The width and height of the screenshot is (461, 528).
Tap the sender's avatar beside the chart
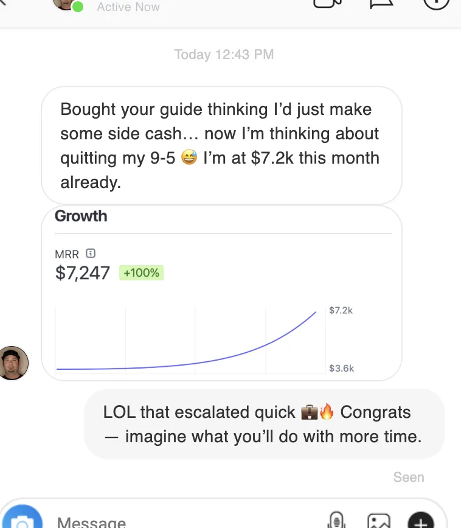click(x=13, y=363)
